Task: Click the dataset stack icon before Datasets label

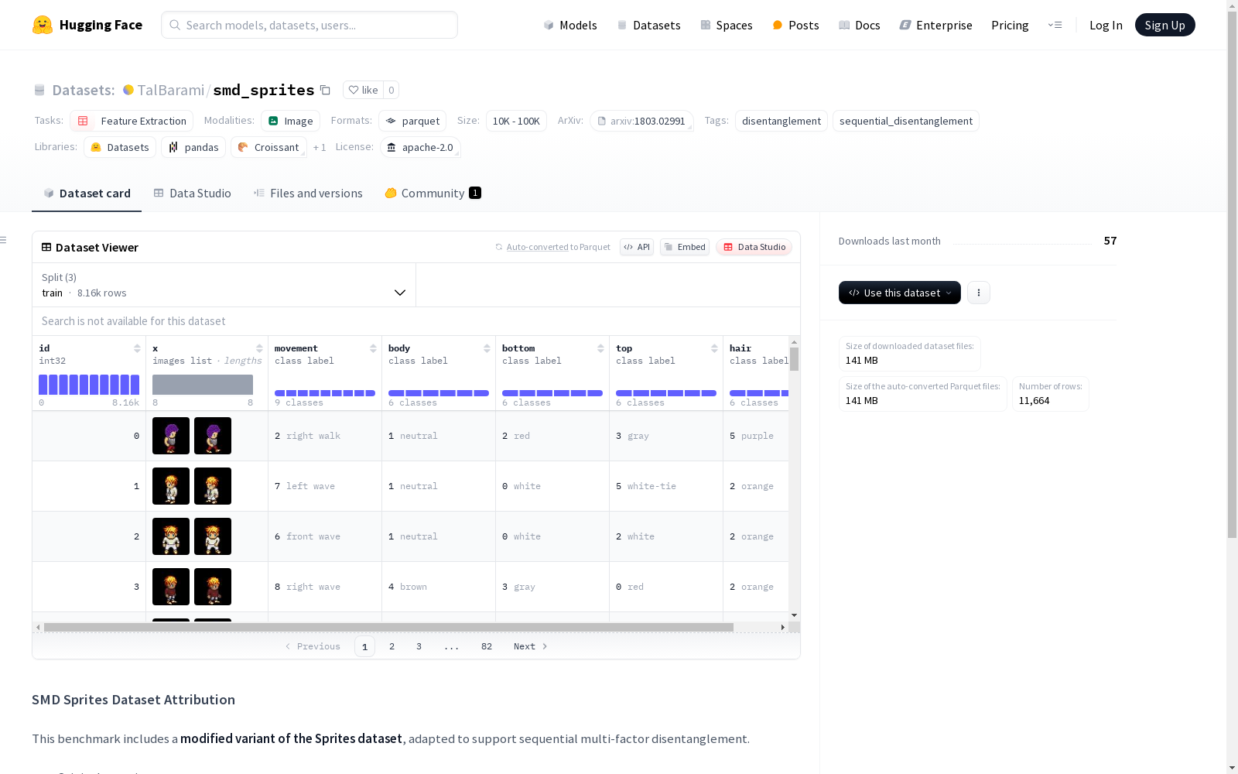Action: [x=39, y=91]
